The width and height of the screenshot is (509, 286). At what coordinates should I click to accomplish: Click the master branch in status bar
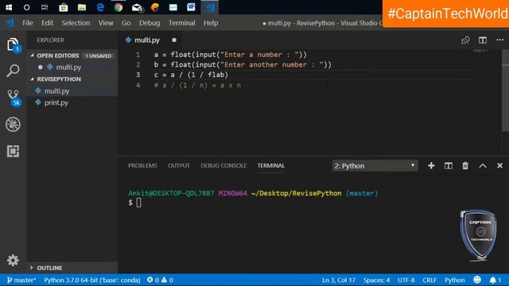click(21, 280)
